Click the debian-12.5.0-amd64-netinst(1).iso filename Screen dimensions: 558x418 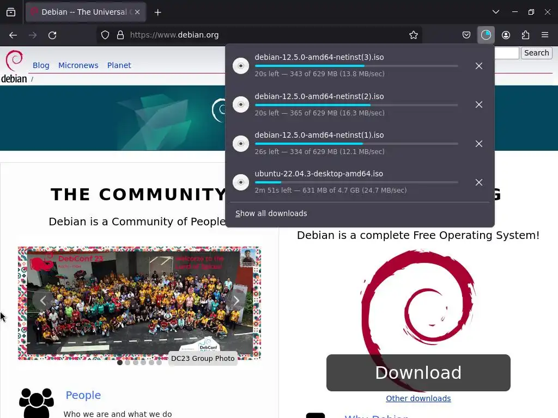click(319, 135)
